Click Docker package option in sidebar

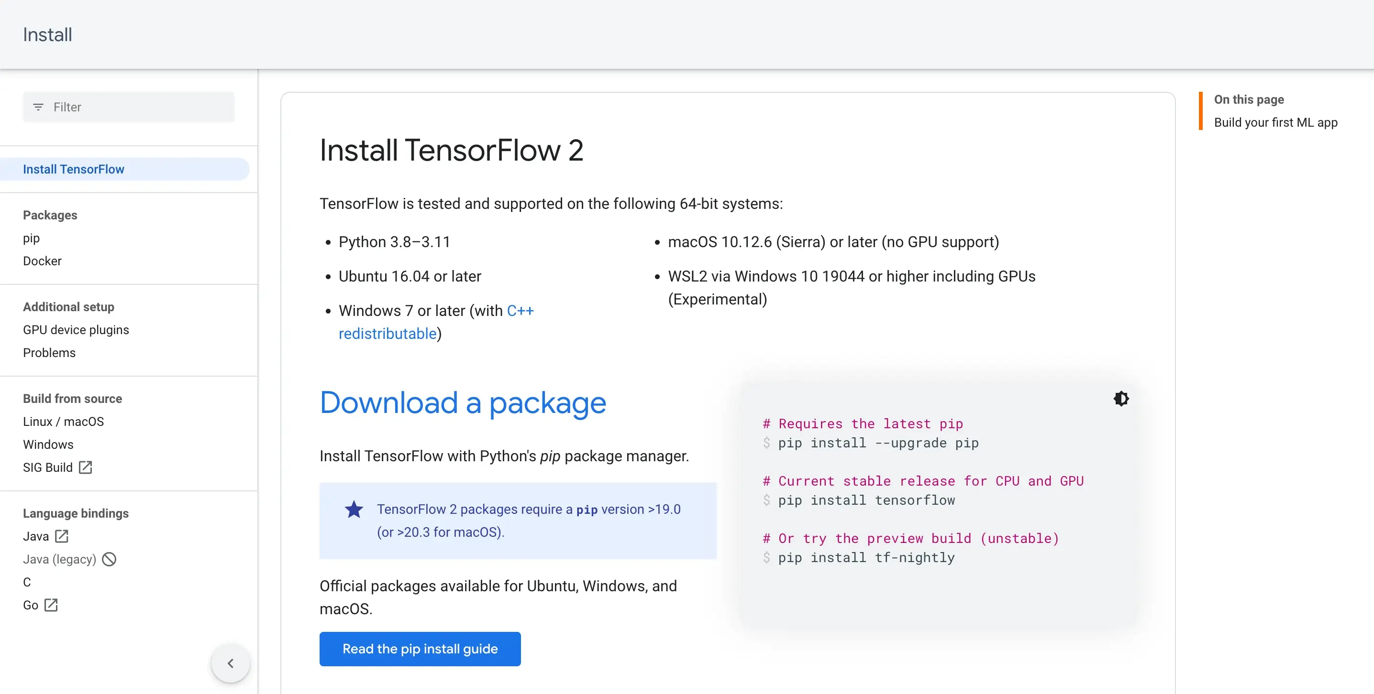coord(43,260)
